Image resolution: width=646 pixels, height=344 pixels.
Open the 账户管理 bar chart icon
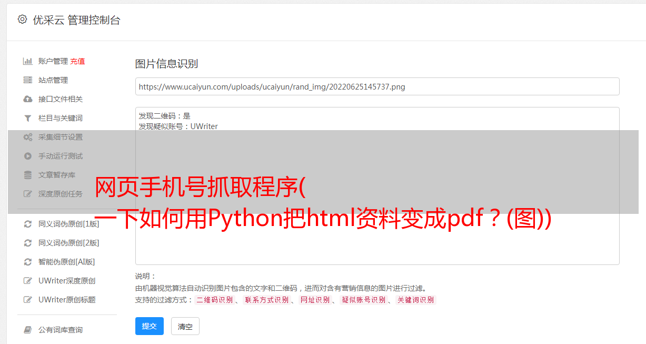point(28,61)
